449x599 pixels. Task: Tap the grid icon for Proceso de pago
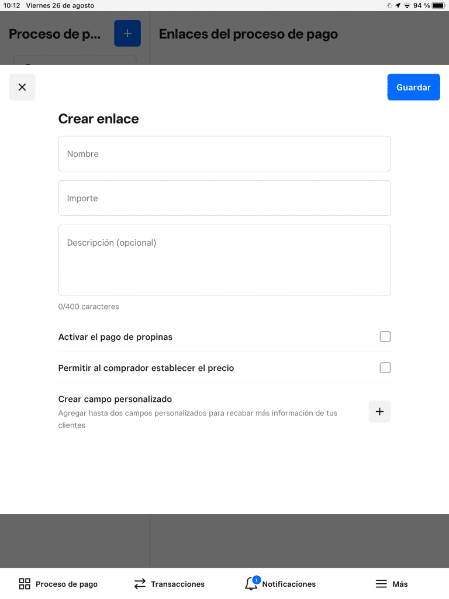click(x=25, y=584)
